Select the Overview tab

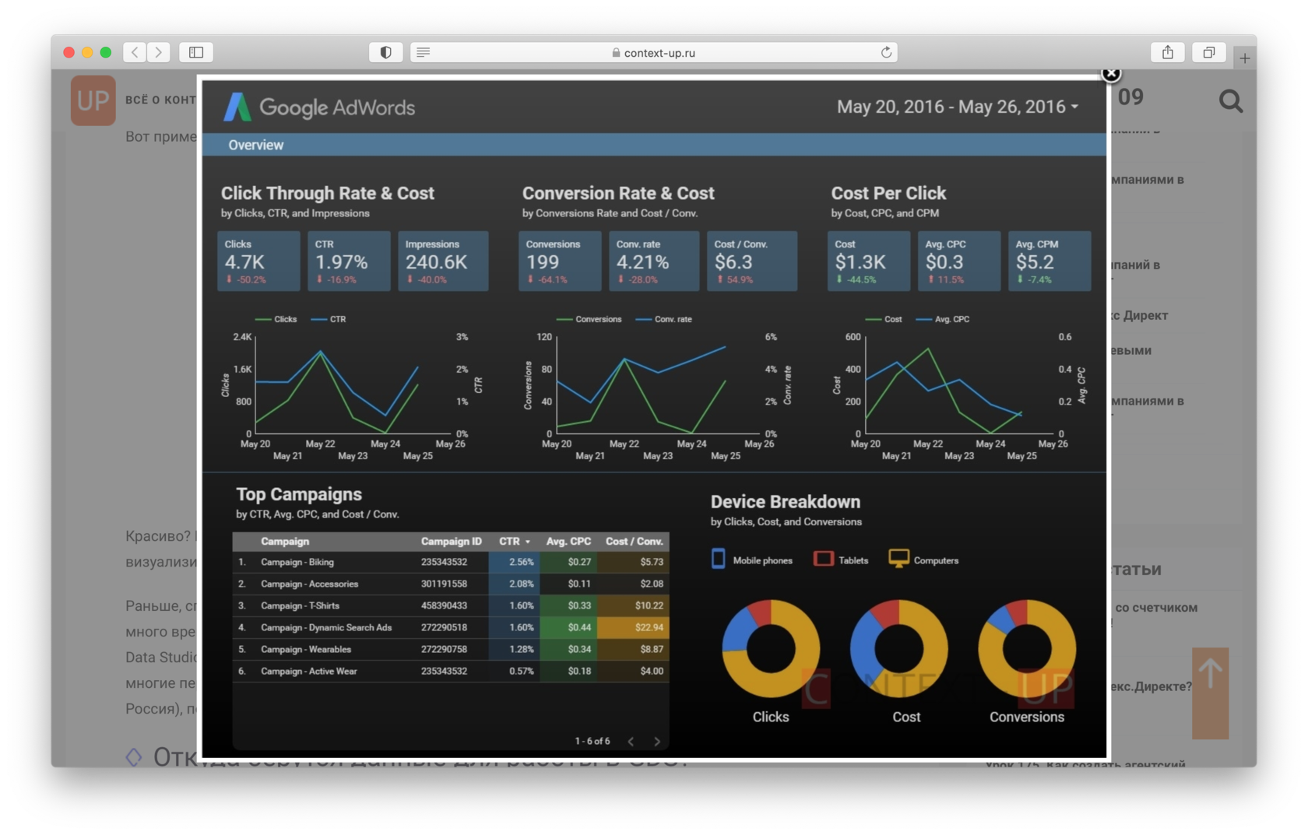(255, 145)
